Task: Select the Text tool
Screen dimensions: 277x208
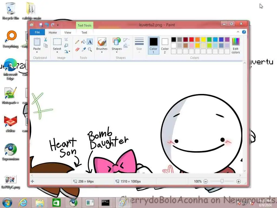Action: (x=90, y=42)
